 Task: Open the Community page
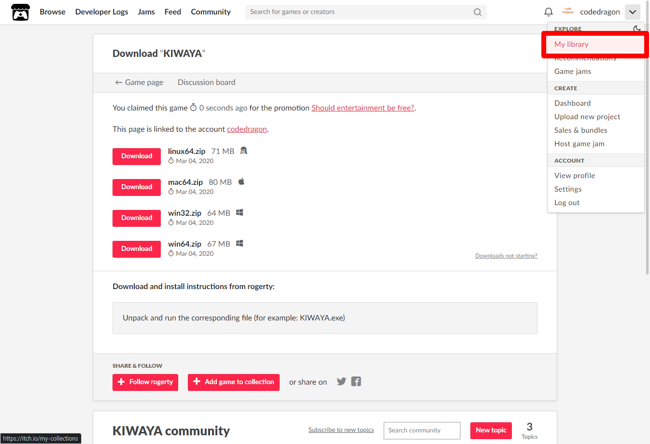click(x=211, y=12)
